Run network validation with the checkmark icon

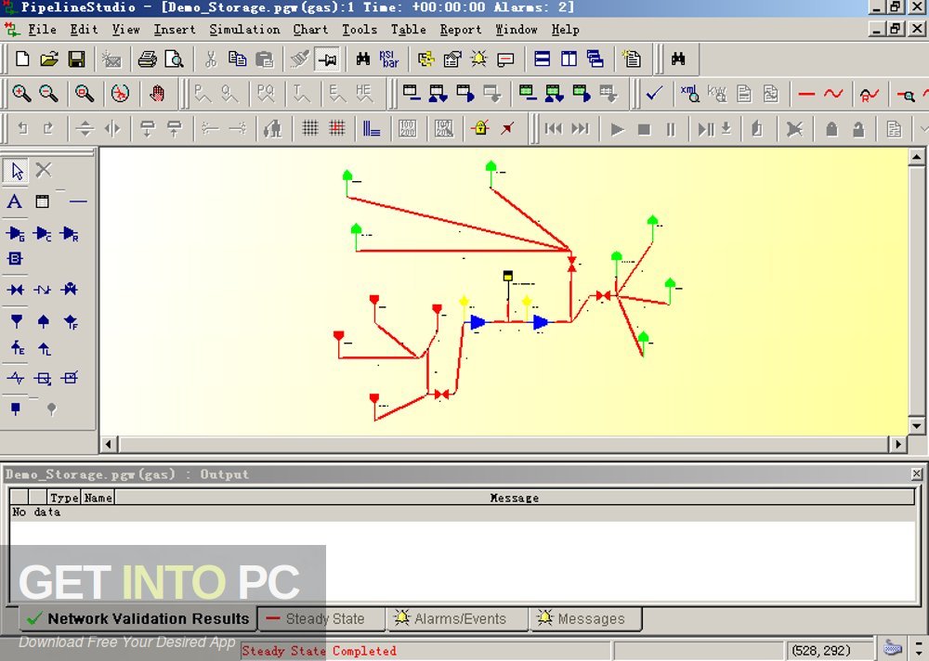click(x=654, y=94)
